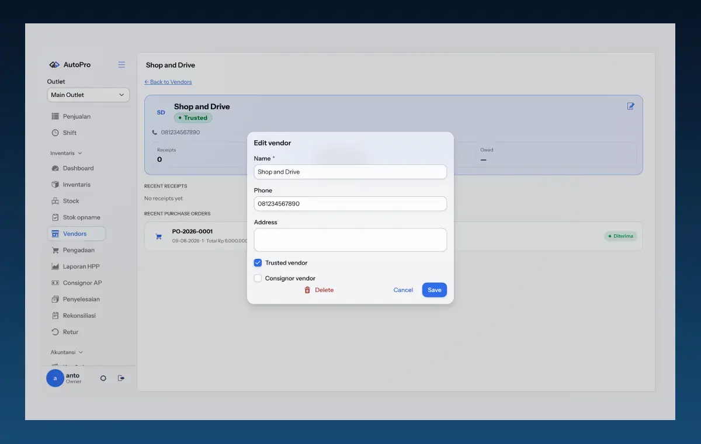The image size is (701, 444).
Task: Click the Receipts count 0
Action: [x=159, y=159]
